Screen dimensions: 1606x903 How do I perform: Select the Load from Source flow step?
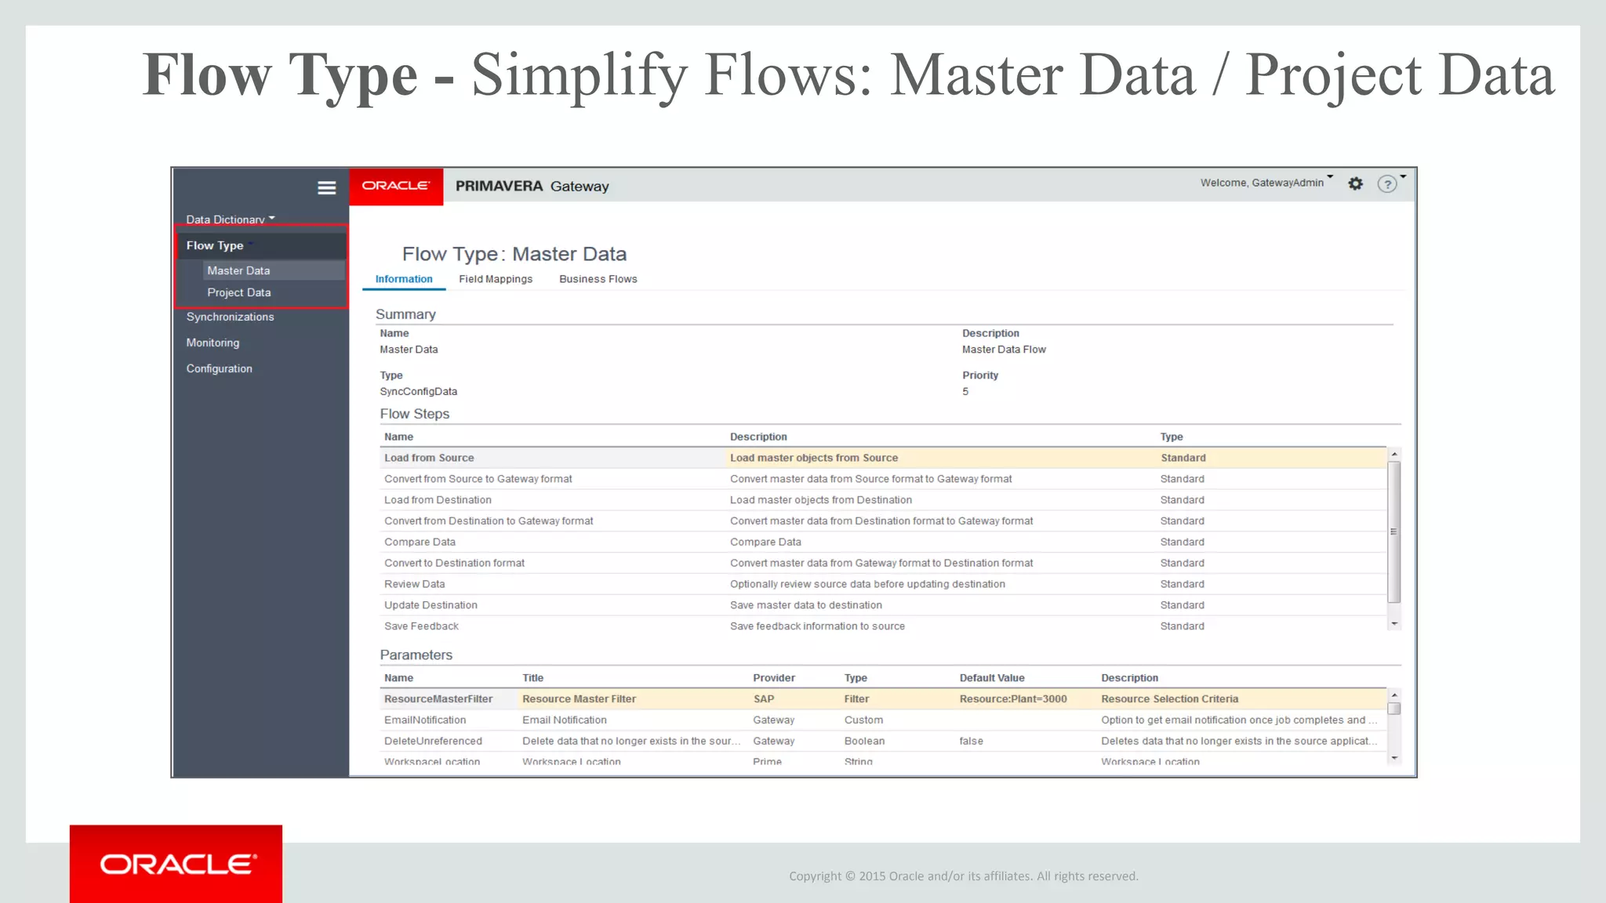pos(882,458)
